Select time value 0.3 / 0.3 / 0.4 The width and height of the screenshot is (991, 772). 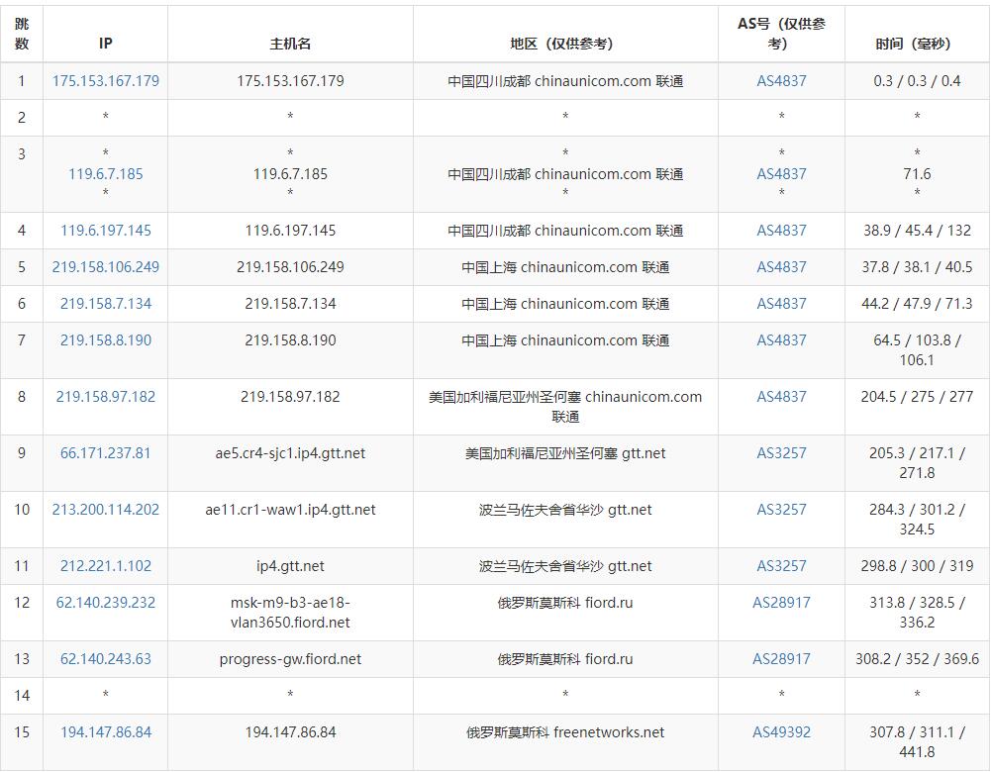coord(917,81)
